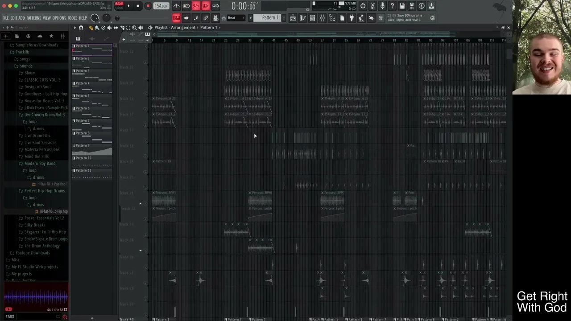The width and height of the screenshot is (571, 321).
Task: Open the plugin picker plug icon
Action: point(352,18)
